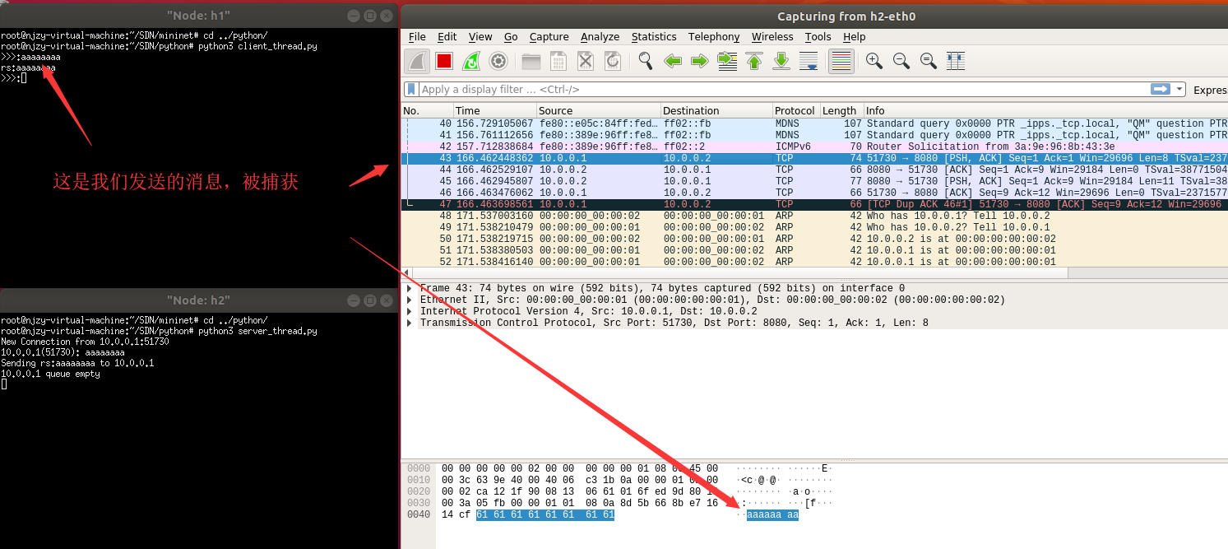Apply display filter with arrow button
This screenshot has height=549, width=1228.
click(1161, 89)
